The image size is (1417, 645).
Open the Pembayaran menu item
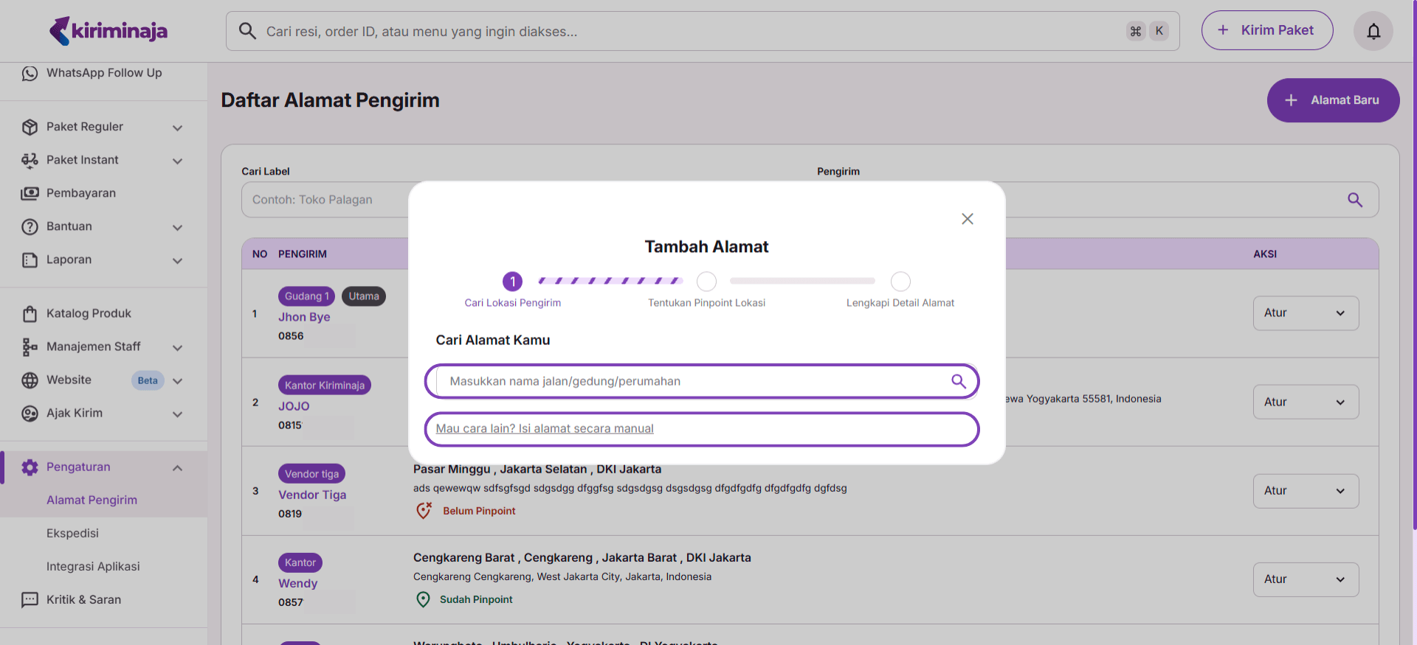[81, 193]
